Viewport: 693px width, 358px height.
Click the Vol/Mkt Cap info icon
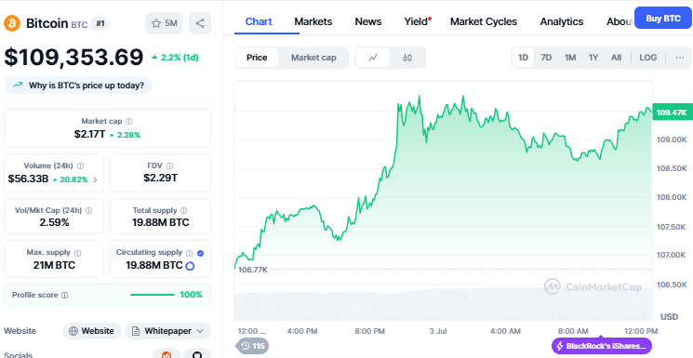tap(89, 211)
